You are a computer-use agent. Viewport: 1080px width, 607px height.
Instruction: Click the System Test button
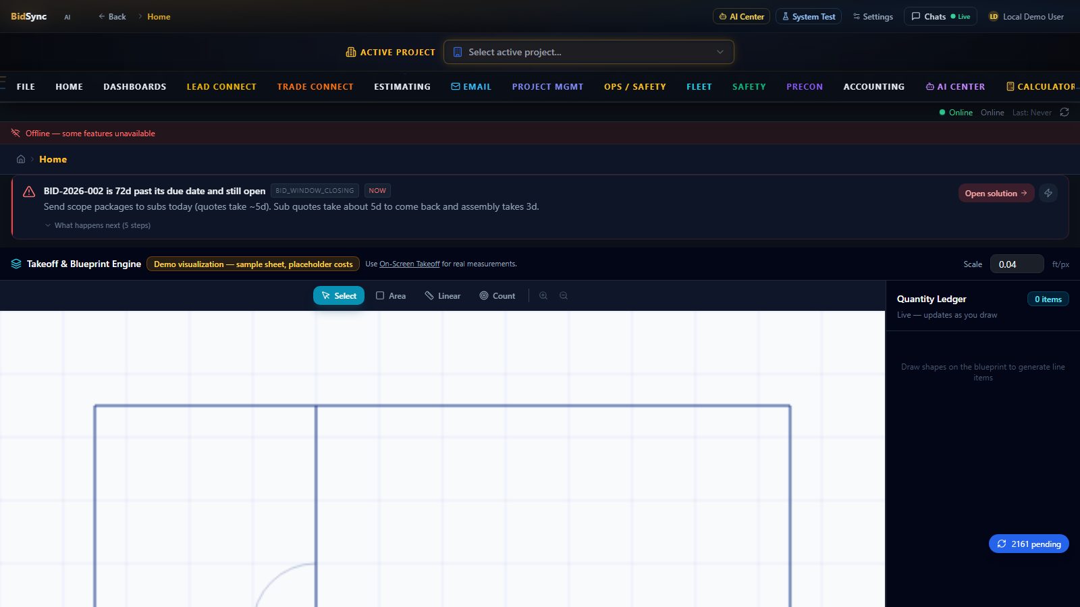pyautogui.click(x=809, y=16)
